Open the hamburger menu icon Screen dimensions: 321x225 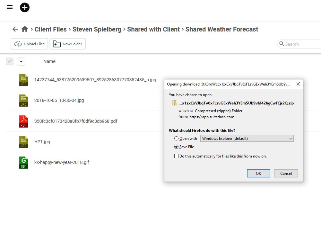(x=10, y=7)
